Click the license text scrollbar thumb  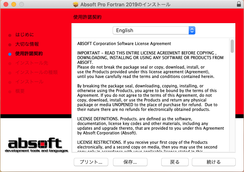(232, 46)
